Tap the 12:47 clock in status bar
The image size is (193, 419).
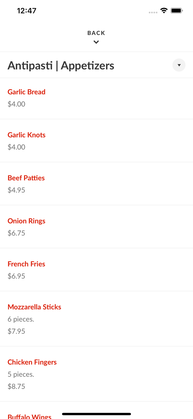[26, 11]
